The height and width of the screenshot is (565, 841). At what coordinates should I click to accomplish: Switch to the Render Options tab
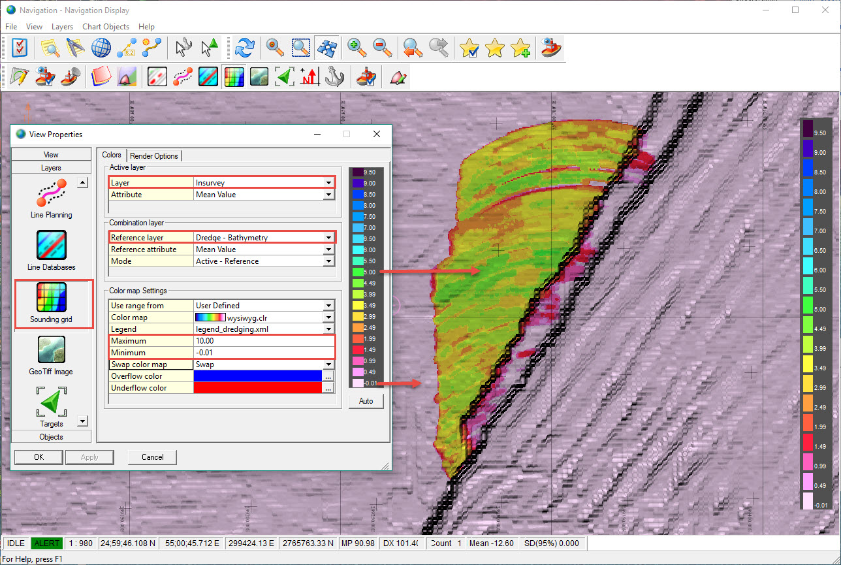coord(154,155)
